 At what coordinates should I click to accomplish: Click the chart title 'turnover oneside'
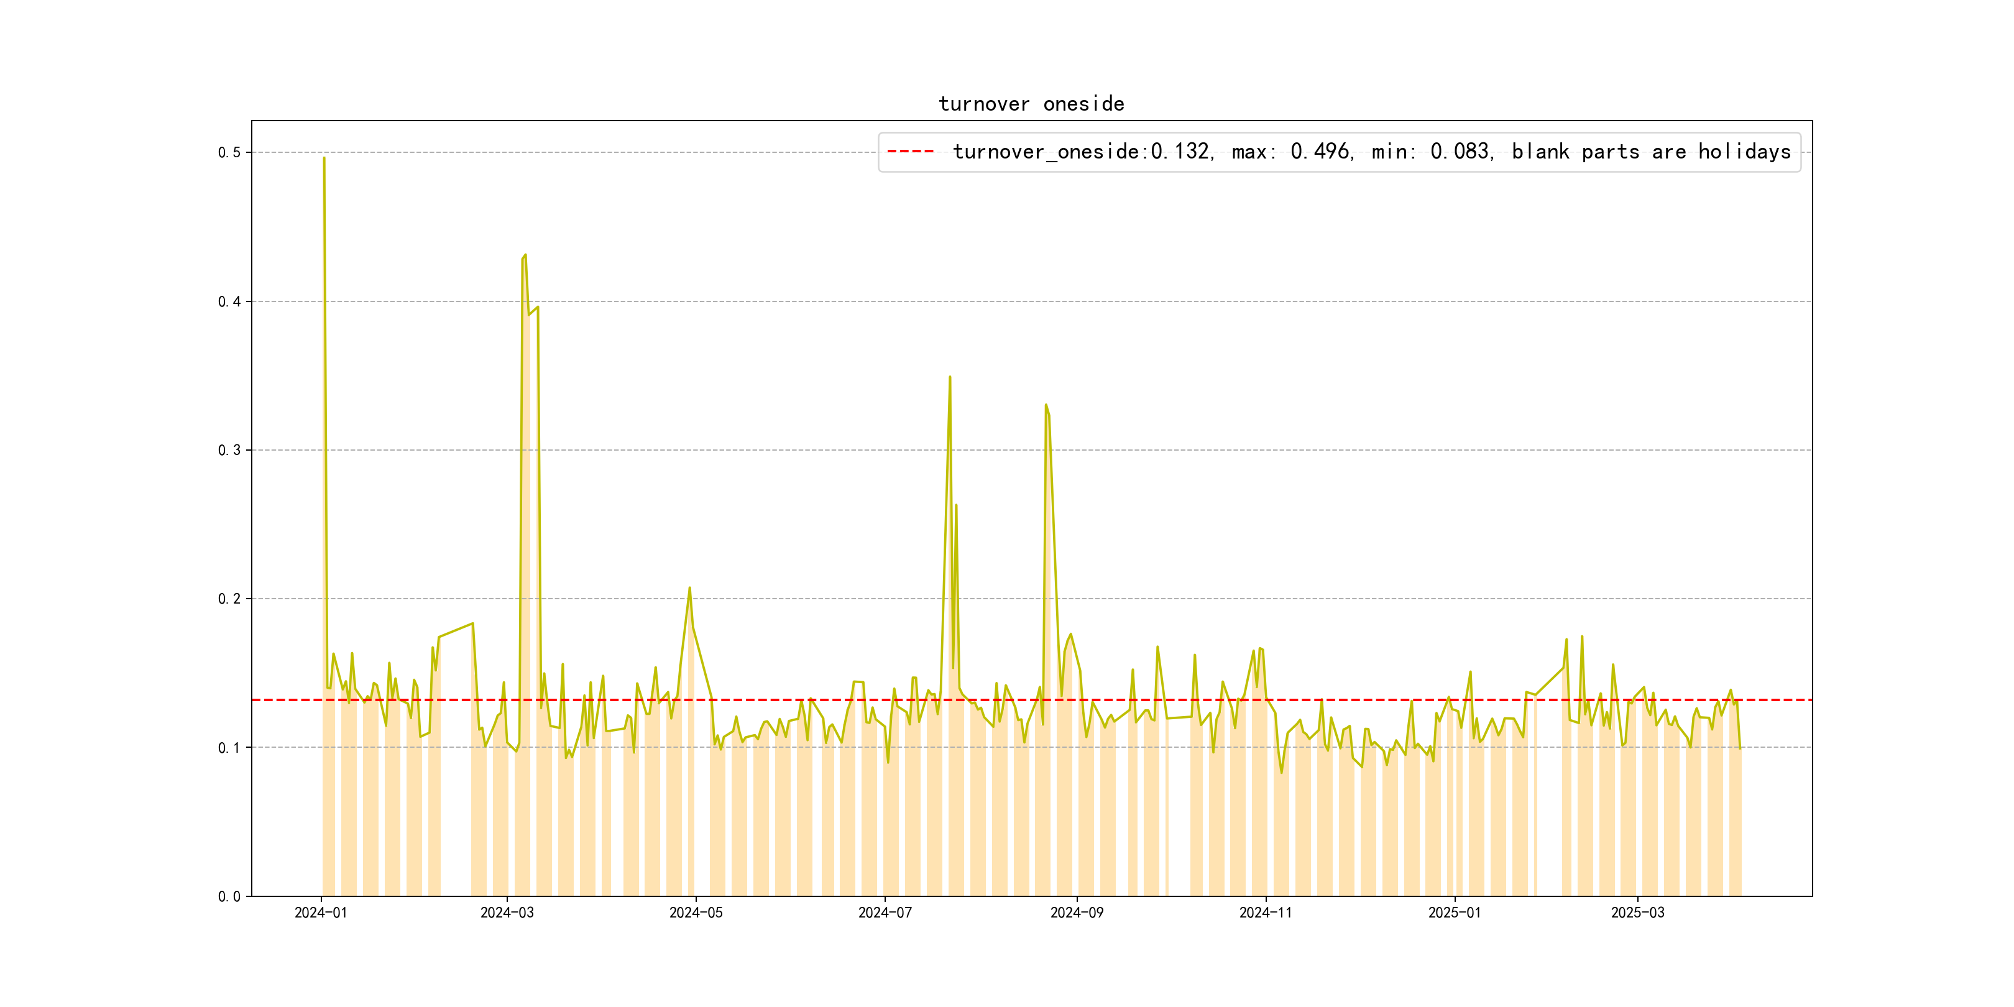coord(1031,104)
